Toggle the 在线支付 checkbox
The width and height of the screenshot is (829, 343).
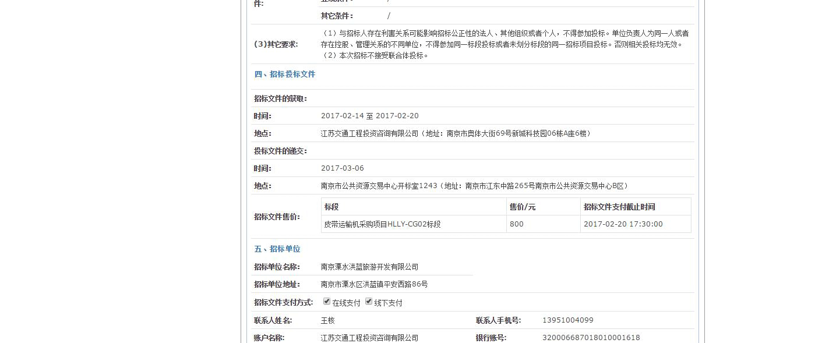click(327, 301)
